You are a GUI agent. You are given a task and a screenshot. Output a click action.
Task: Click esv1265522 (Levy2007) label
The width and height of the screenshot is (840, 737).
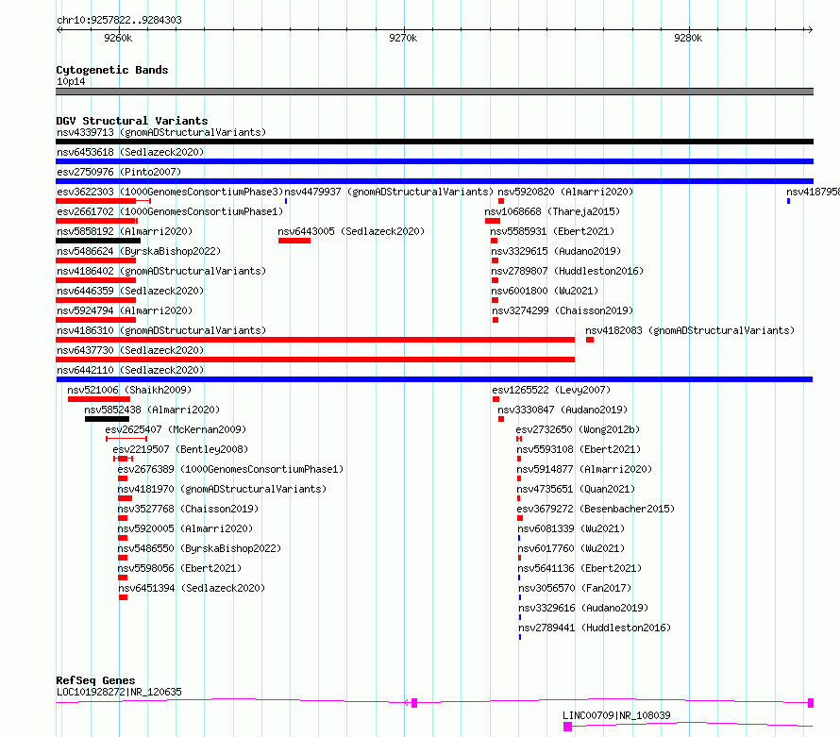[x=551, y=390]
